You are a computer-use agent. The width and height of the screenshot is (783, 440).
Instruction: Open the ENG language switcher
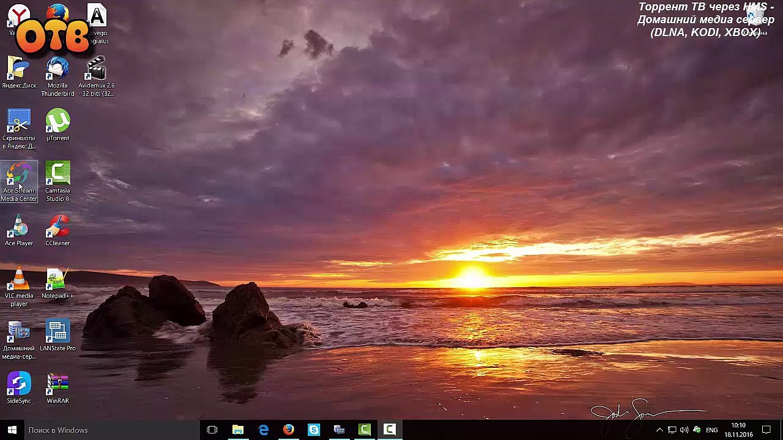[712, 430]
